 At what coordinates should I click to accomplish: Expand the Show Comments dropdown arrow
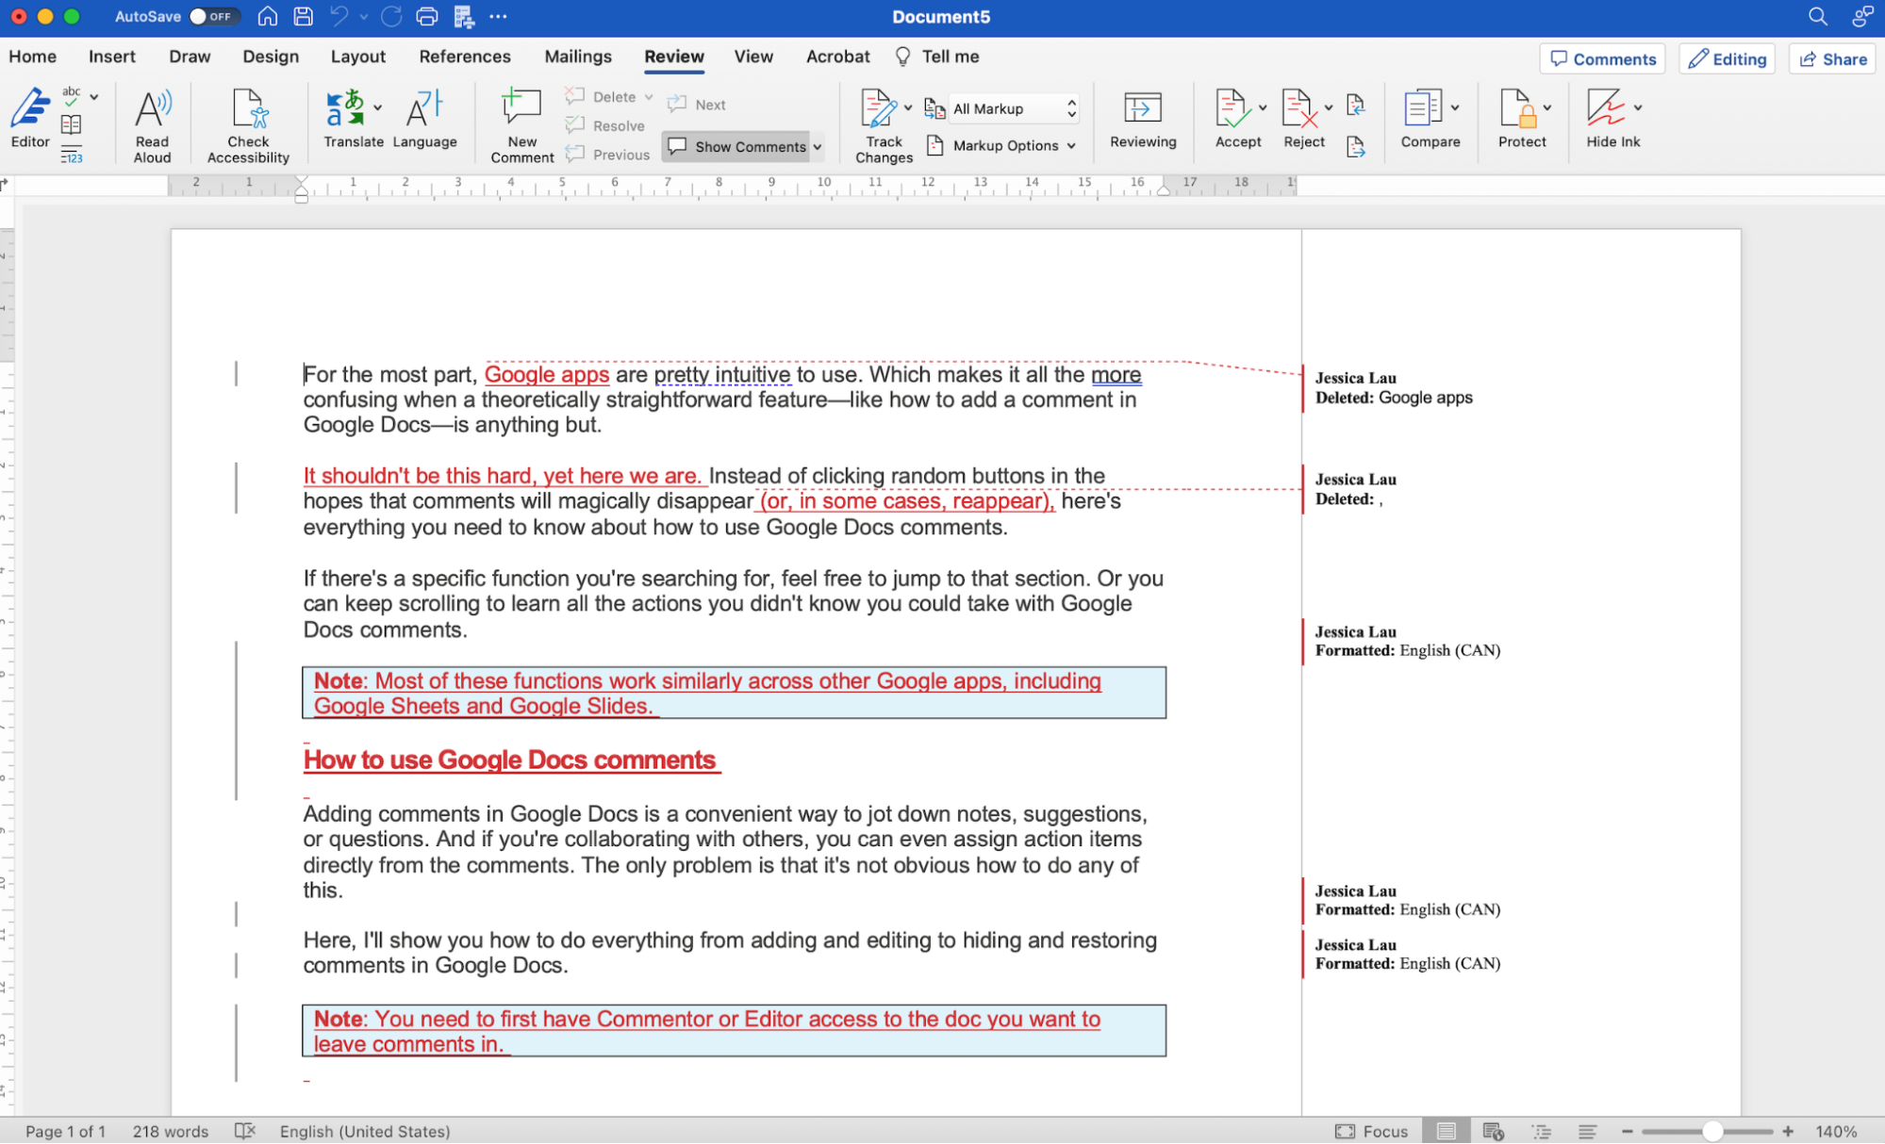pos(818,146)
